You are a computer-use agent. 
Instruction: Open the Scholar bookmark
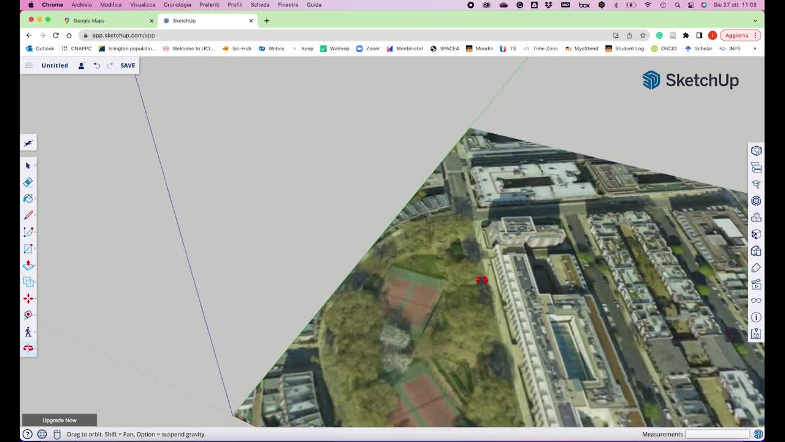tap(699, 48)
